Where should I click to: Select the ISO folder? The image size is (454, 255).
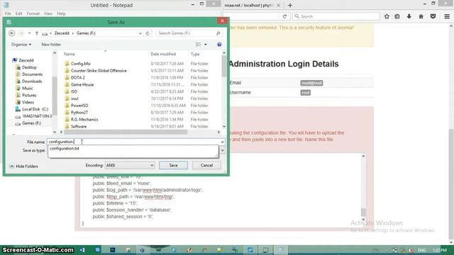pyautogui.click(x=74, y=91)
